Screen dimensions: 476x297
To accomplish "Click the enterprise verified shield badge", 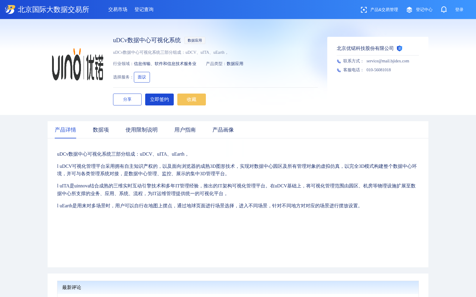I will click(x=400, y=48).
